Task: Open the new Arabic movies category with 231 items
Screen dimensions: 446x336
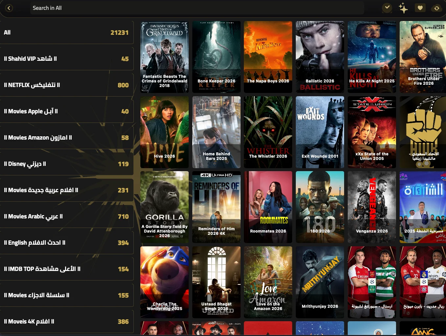Action: (x=66, y=190)
